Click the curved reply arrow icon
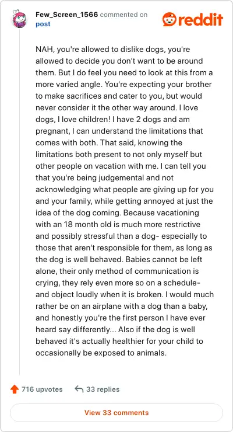The width and height of the screenshot is (233, 432). click(79, 389)
